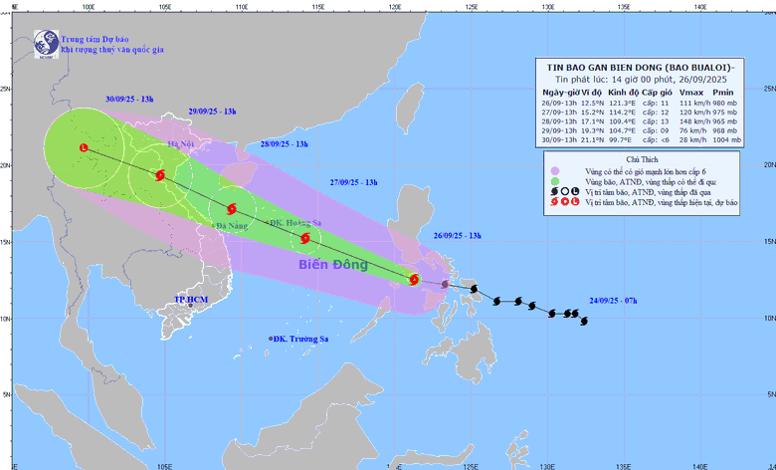Click the black past-storm icon in legend

[x=550, y=190]
